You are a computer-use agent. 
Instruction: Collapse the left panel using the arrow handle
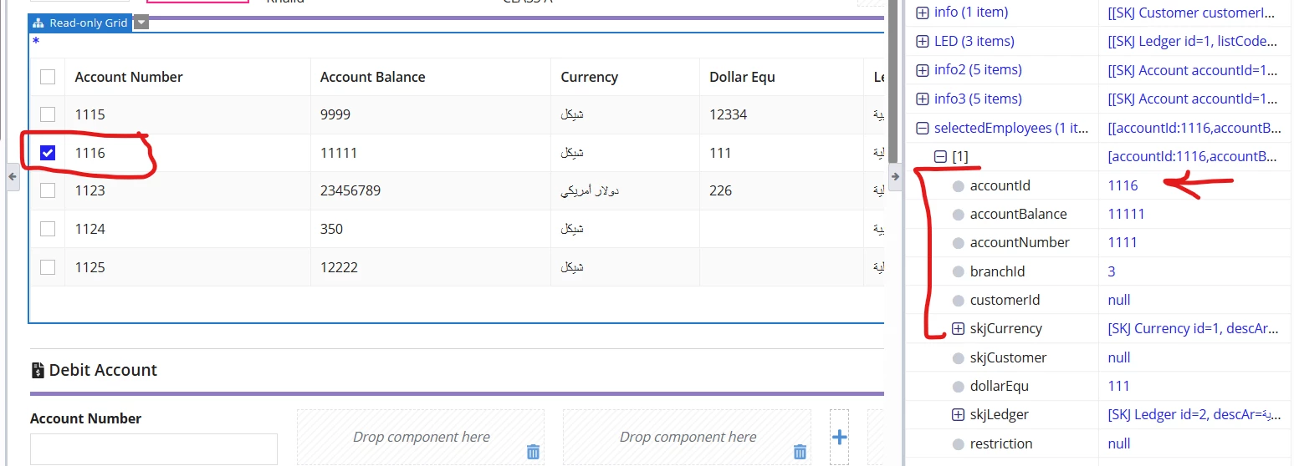[13, 176]
